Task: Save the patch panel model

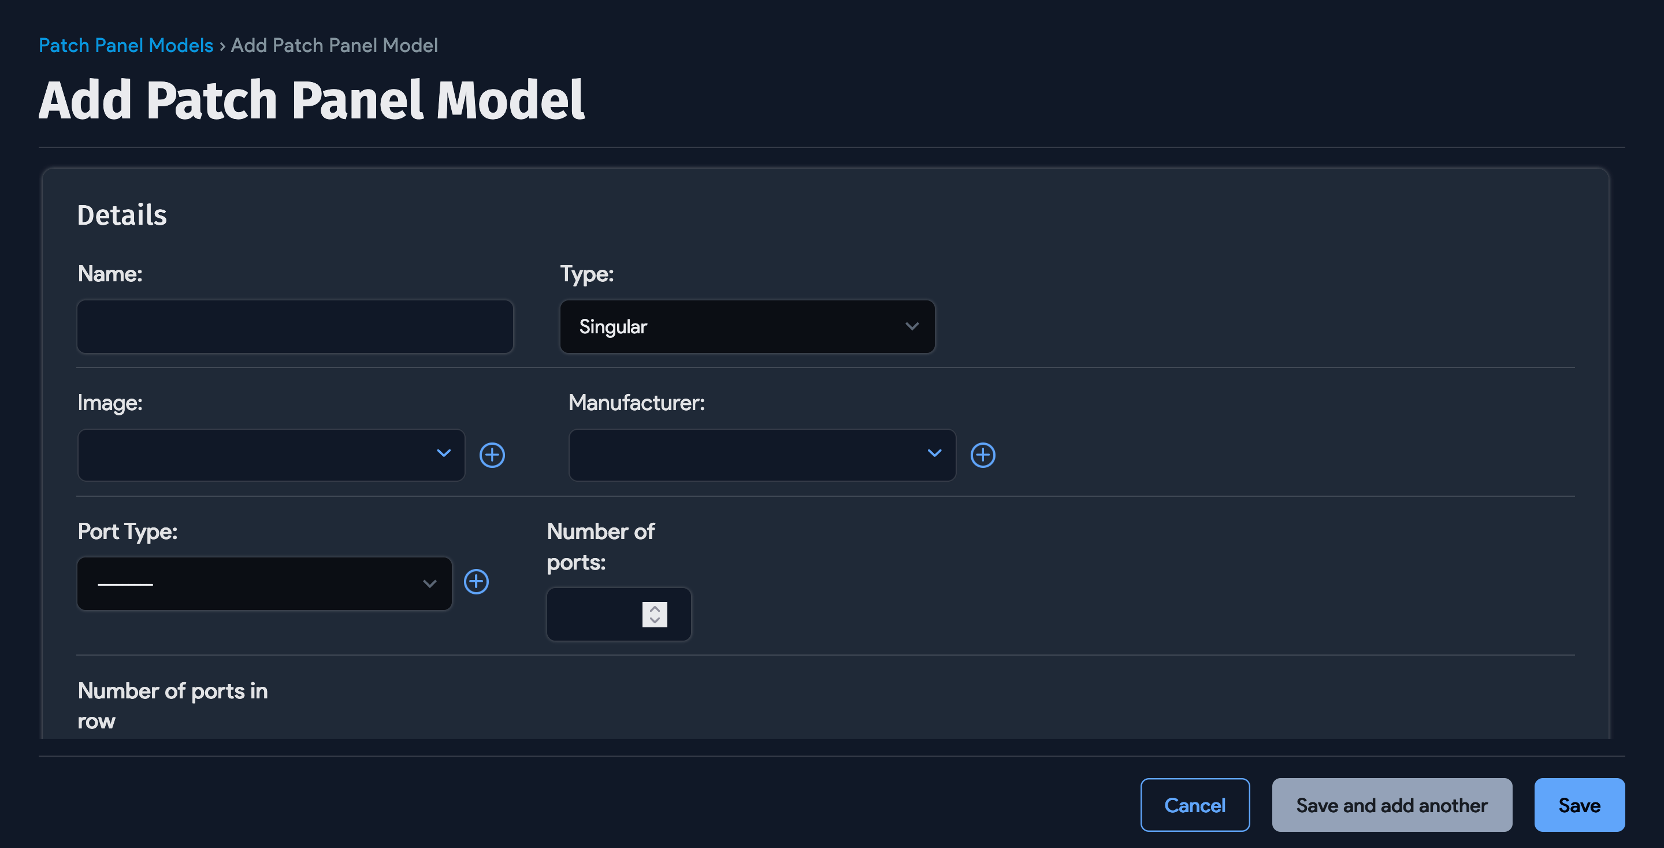Action: coord(1580,805)
